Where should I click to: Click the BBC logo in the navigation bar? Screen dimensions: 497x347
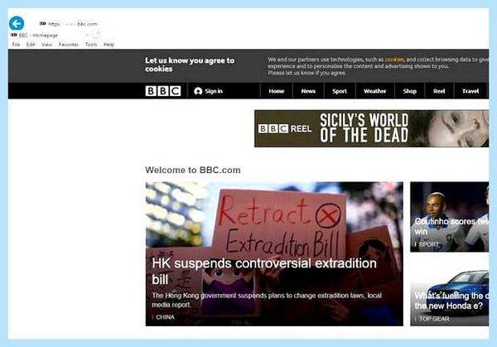point(163,91)
